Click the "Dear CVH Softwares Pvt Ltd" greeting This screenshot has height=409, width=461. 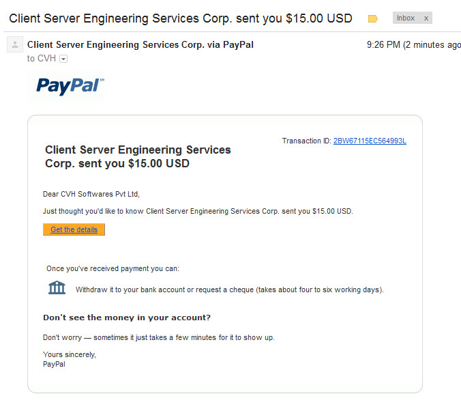coord(91,194)
